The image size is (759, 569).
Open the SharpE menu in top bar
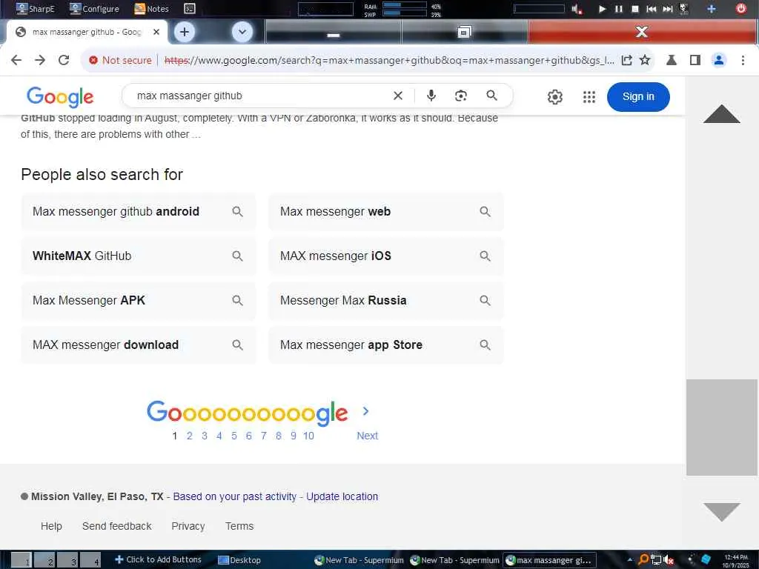(x=36, y=8)
